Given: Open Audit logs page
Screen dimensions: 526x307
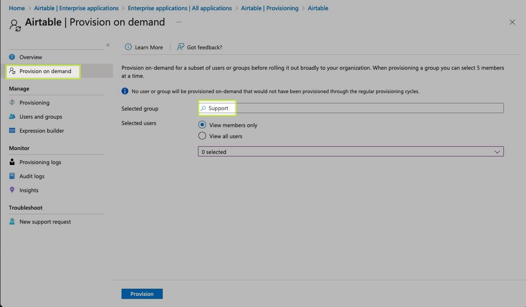Looking at the screenshot, I should pos(32,176).
